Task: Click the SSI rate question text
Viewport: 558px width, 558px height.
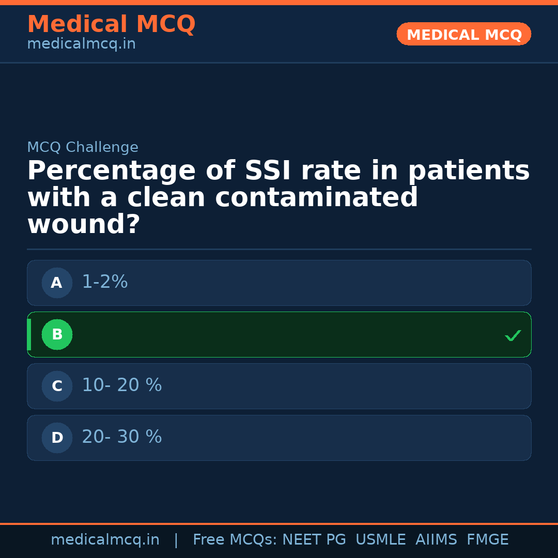Action: pos(278,198)
